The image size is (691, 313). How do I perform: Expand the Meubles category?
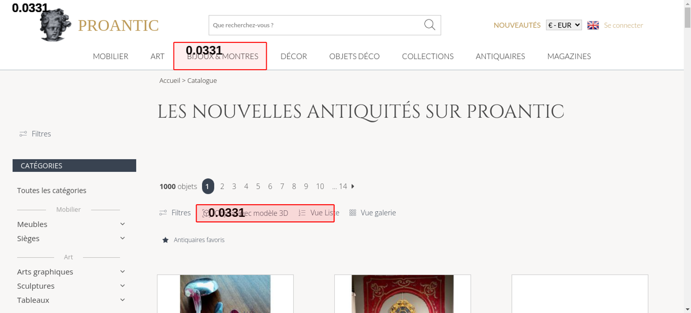pyautogui.click(x=122, y=224)
